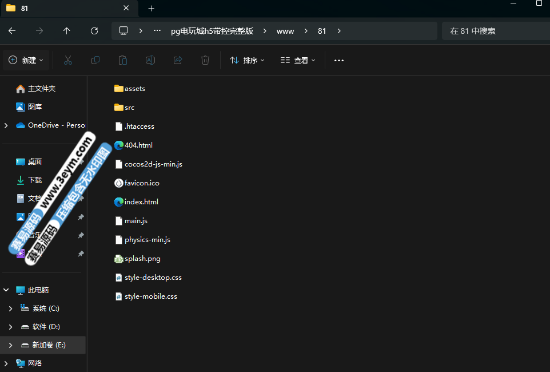Go up one directory level
The height and width of the screenshot is (372, 550).
click(67, 31)
